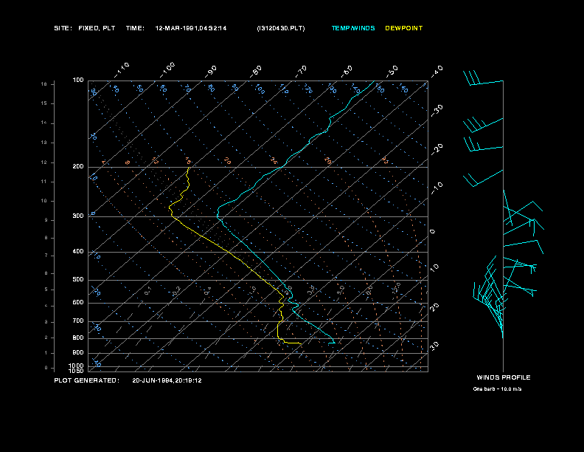
Task: Click the -30 temperature label on right axis
Action: 437,111
